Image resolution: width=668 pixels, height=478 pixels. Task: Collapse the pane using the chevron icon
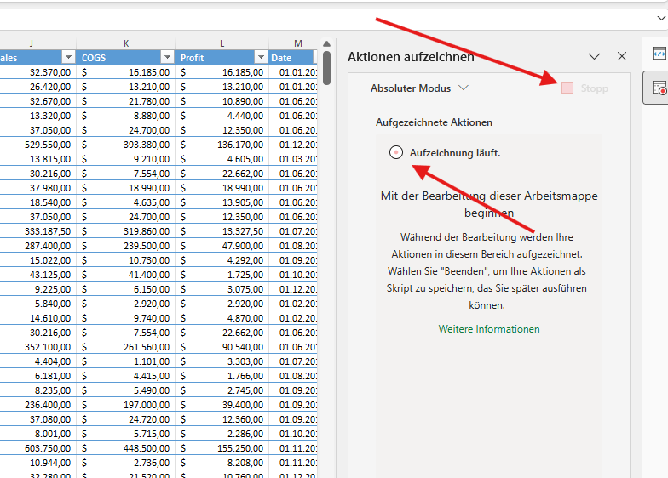[595, 56]
